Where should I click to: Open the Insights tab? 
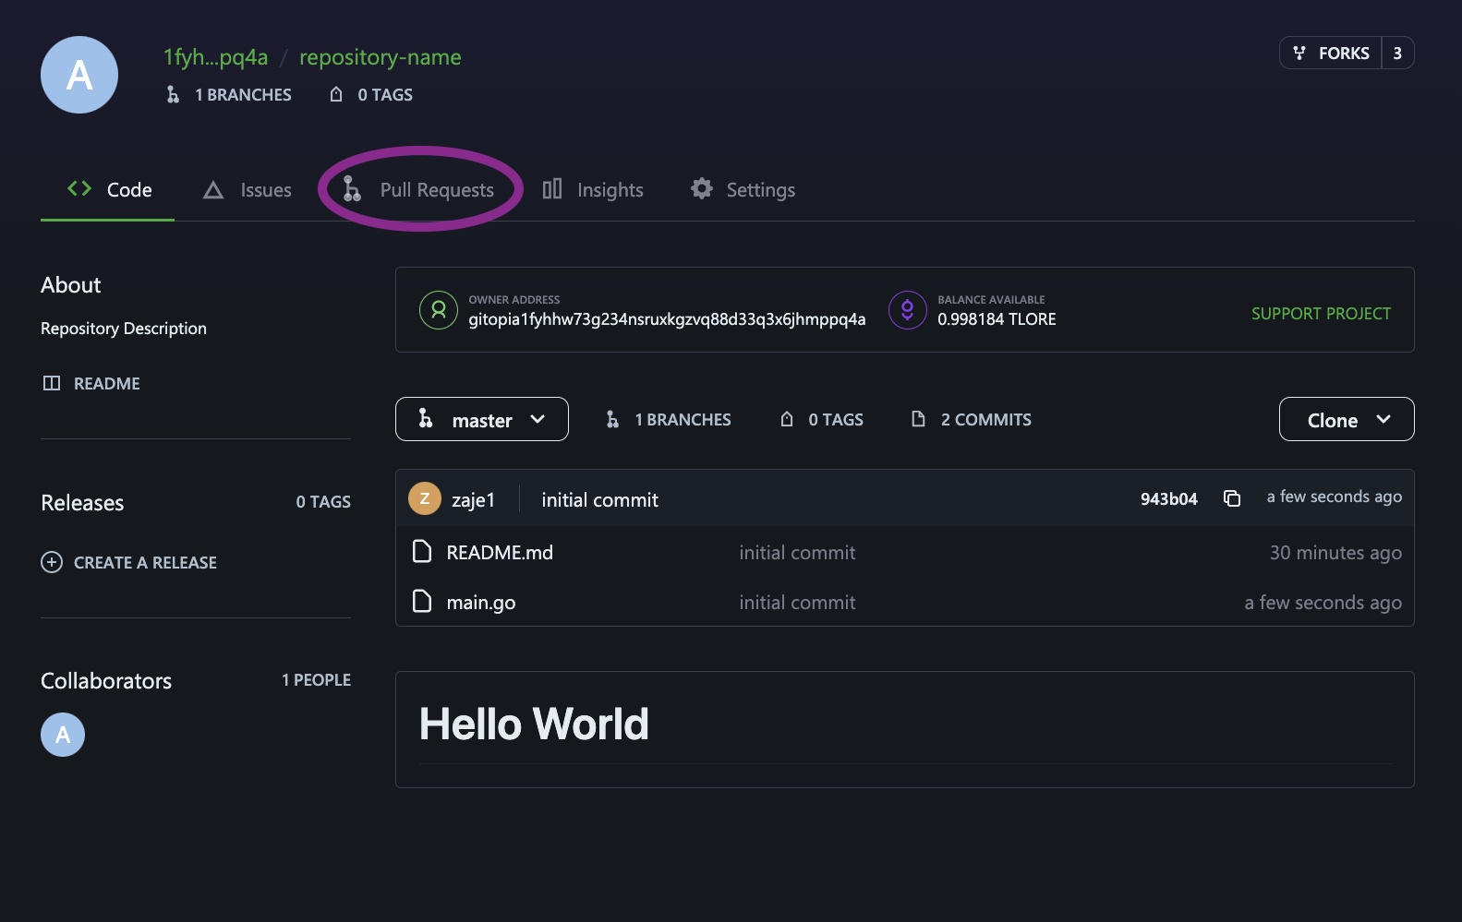(593, 189)
